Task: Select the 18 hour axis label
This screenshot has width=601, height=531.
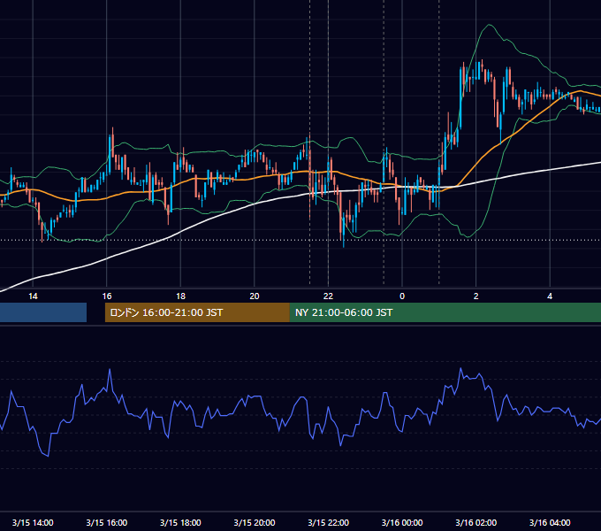Action: (x=180, y=296)
